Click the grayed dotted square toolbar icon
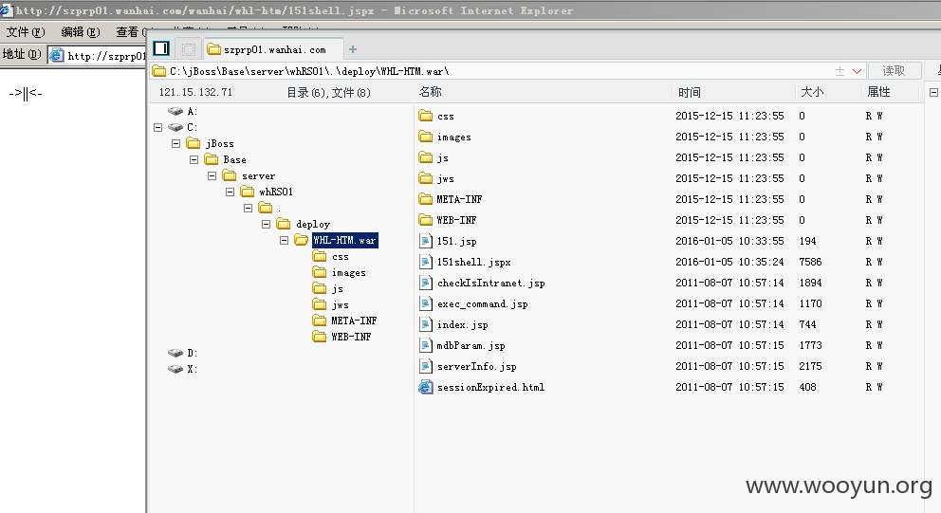Screen dimensions: 941x513 [189, 49]
